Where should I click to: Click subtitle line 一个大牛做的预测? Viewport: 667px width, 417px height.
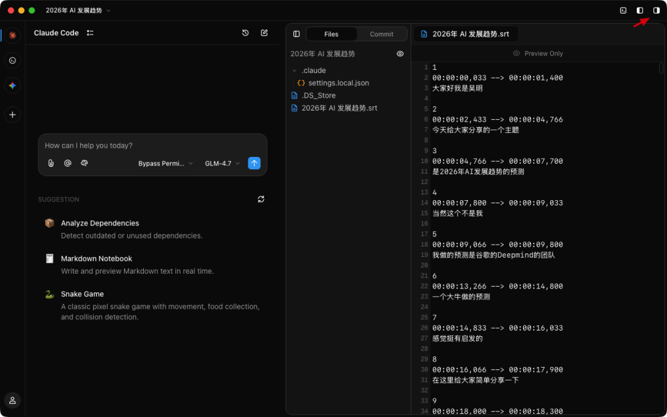pyautogui.click(x=461, y=297)
